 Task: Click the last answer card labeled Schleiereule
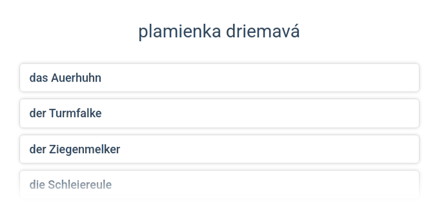pos(219,185)
